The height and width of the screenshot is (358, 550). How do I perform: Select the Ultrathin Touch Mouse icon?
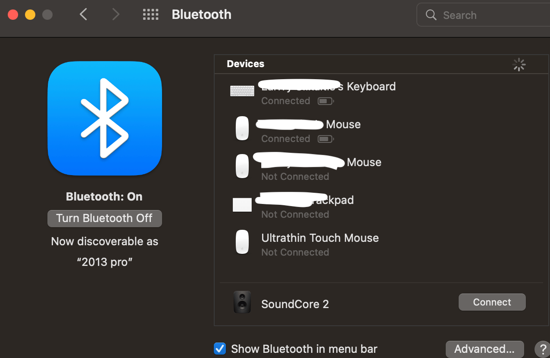click(242, 242)
